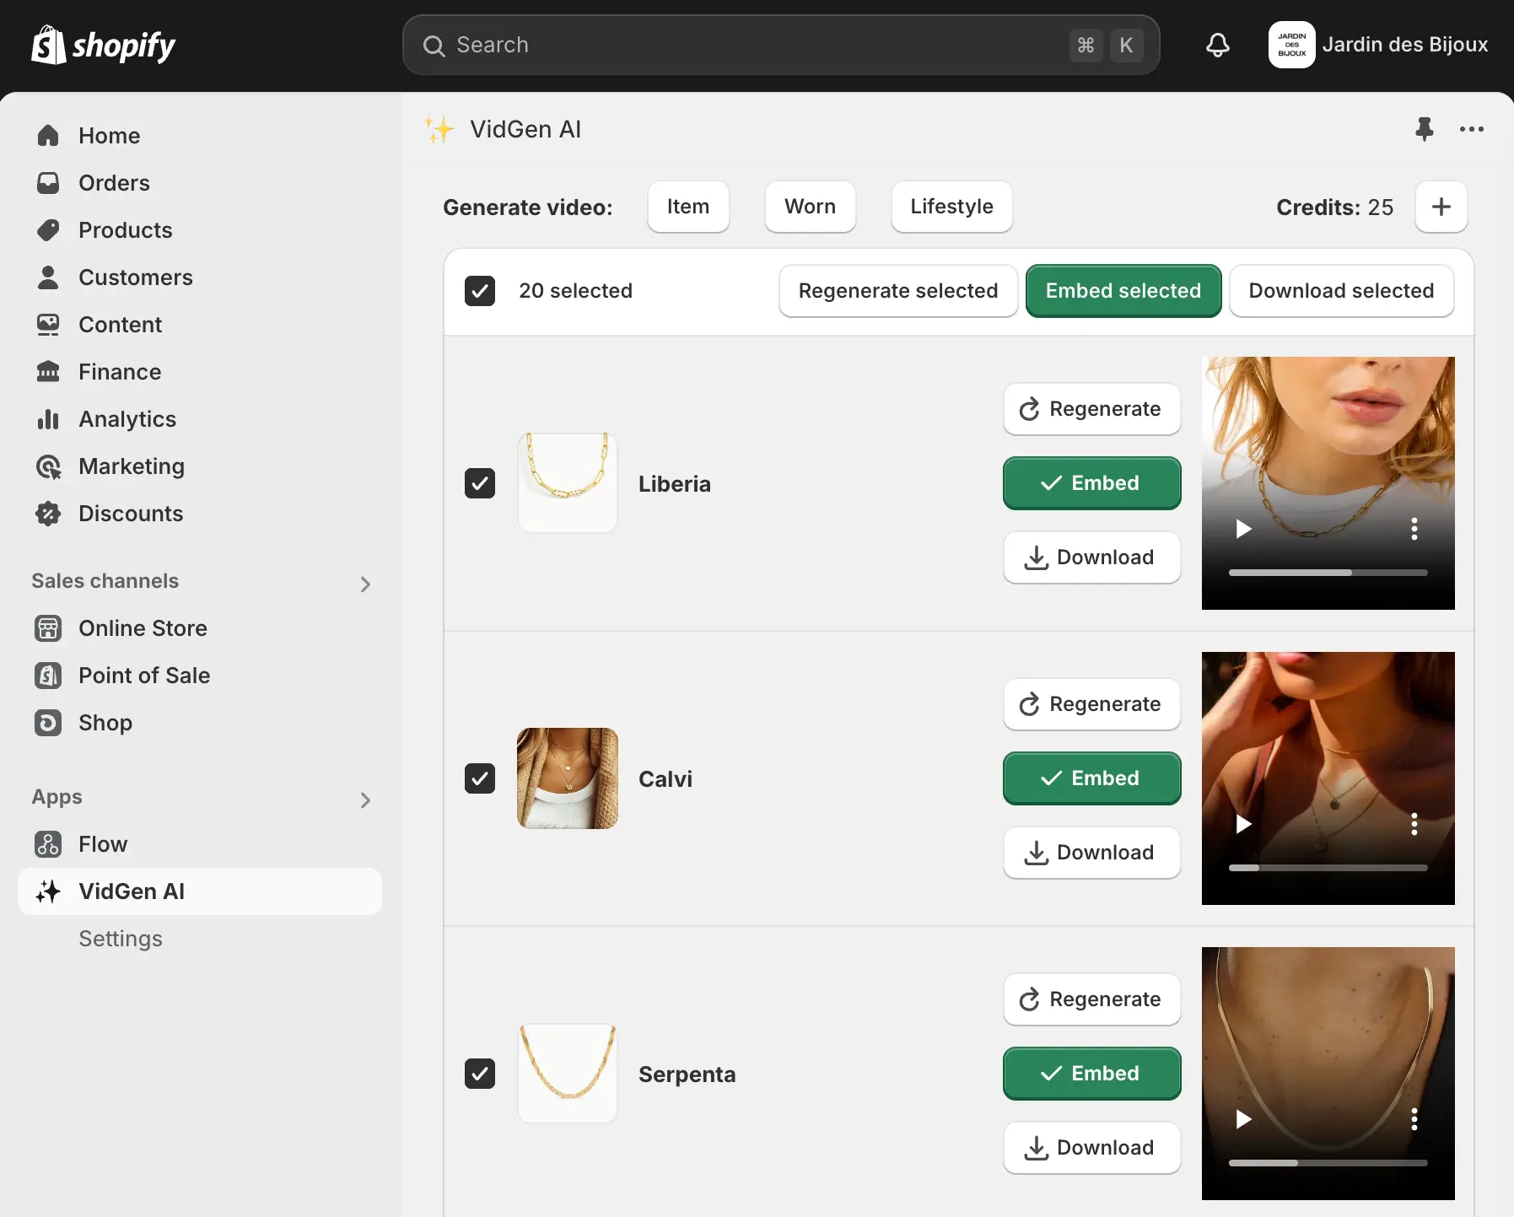The width and height of the screenshot is (1514, 1217).
Task: Pin the VidGen AI app
Action: click(x=1424, y=129)
